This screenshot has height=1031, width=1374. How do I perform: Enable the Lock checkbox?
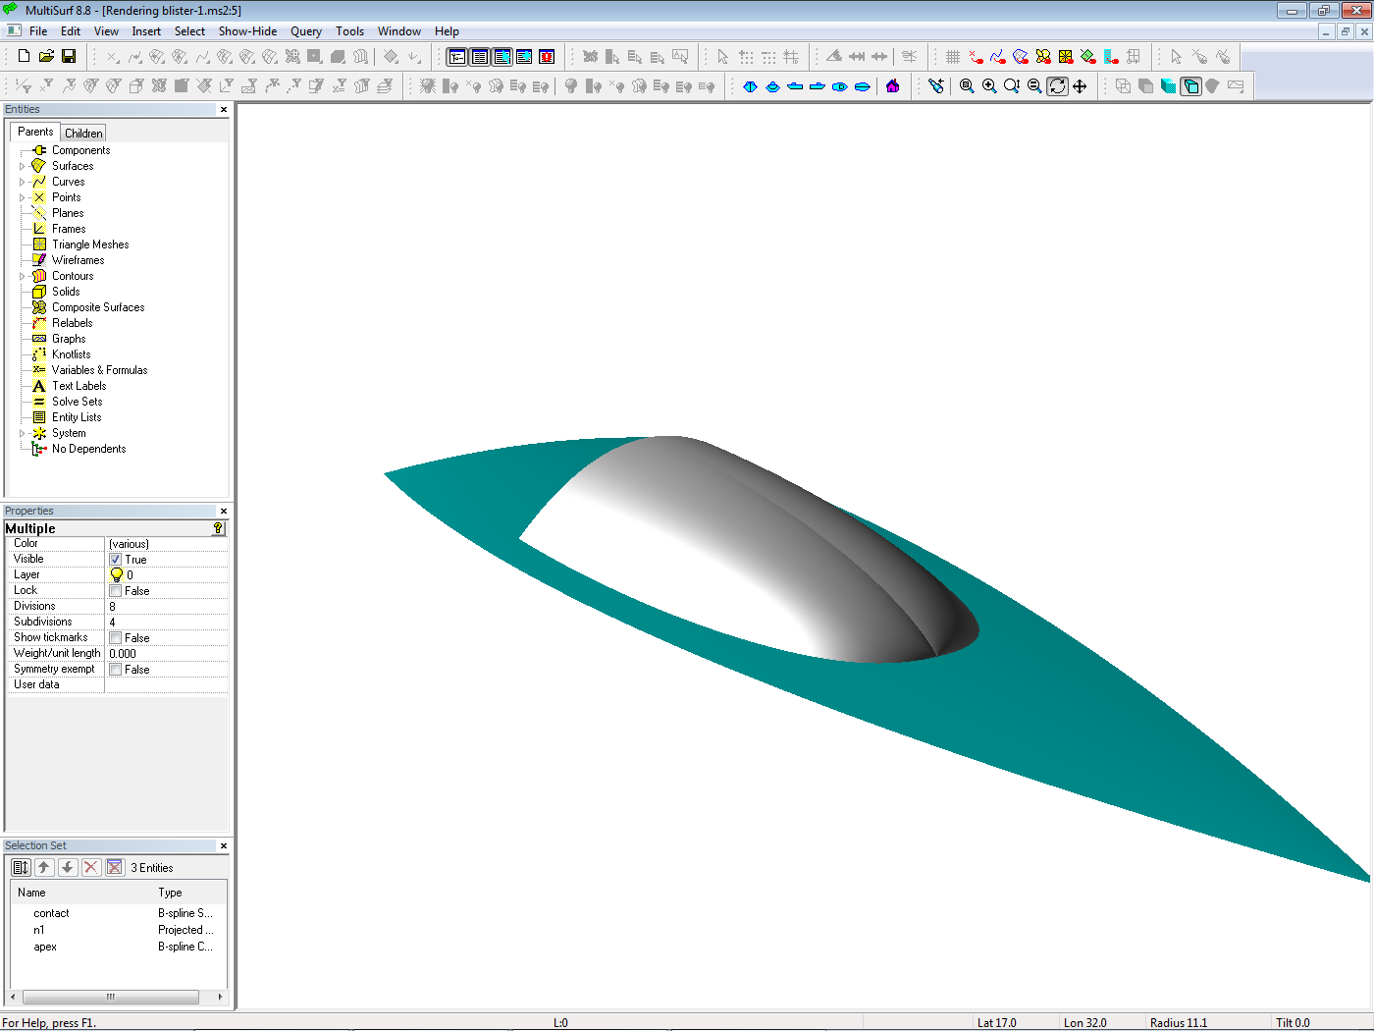click(116, 591)
